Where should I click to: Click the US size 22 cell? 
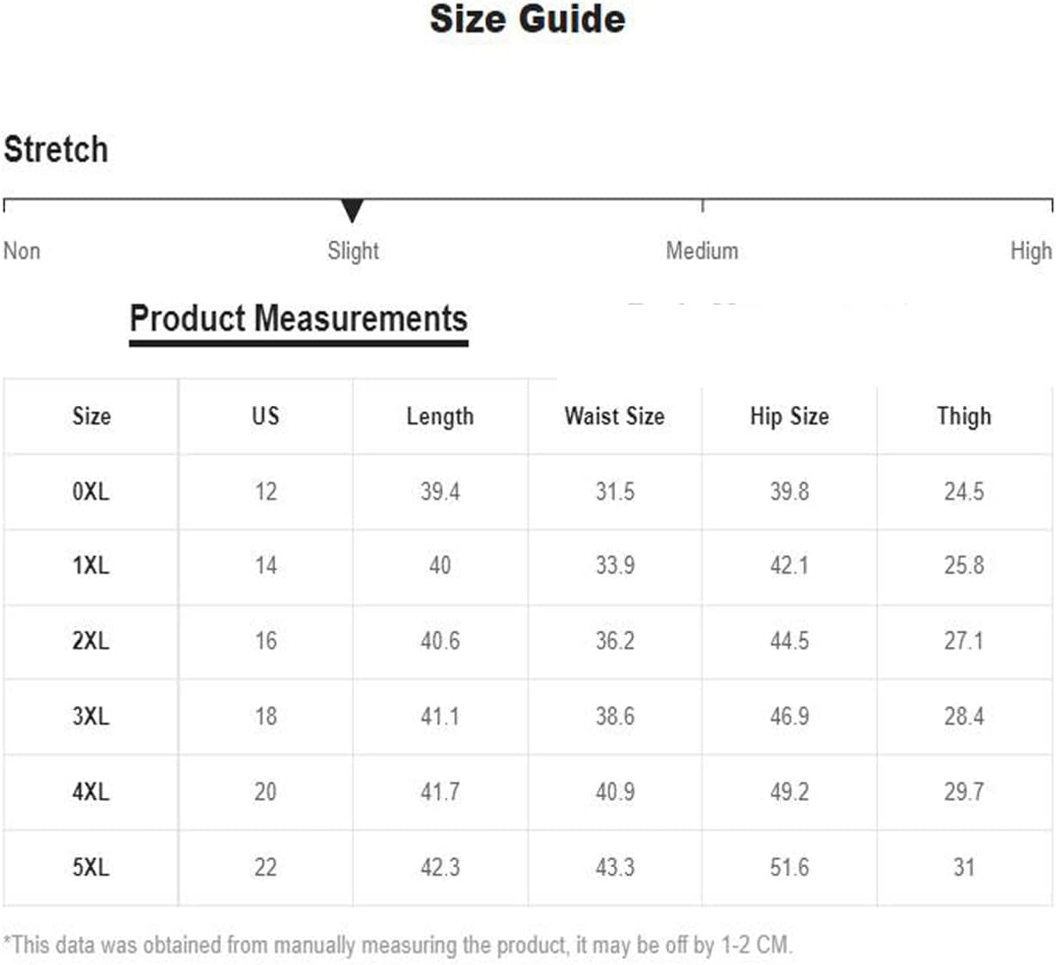pos(265,867)
